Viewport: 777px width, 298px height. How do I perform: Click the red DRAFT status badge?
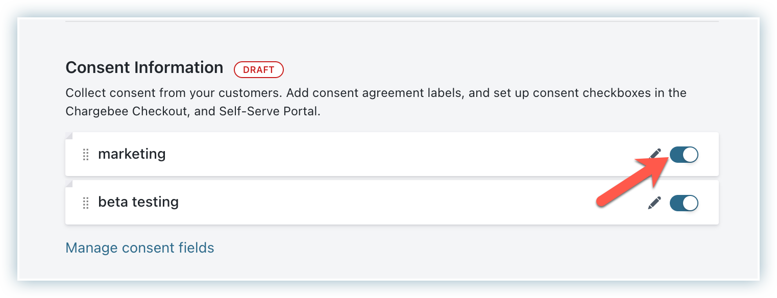(258, 70)
